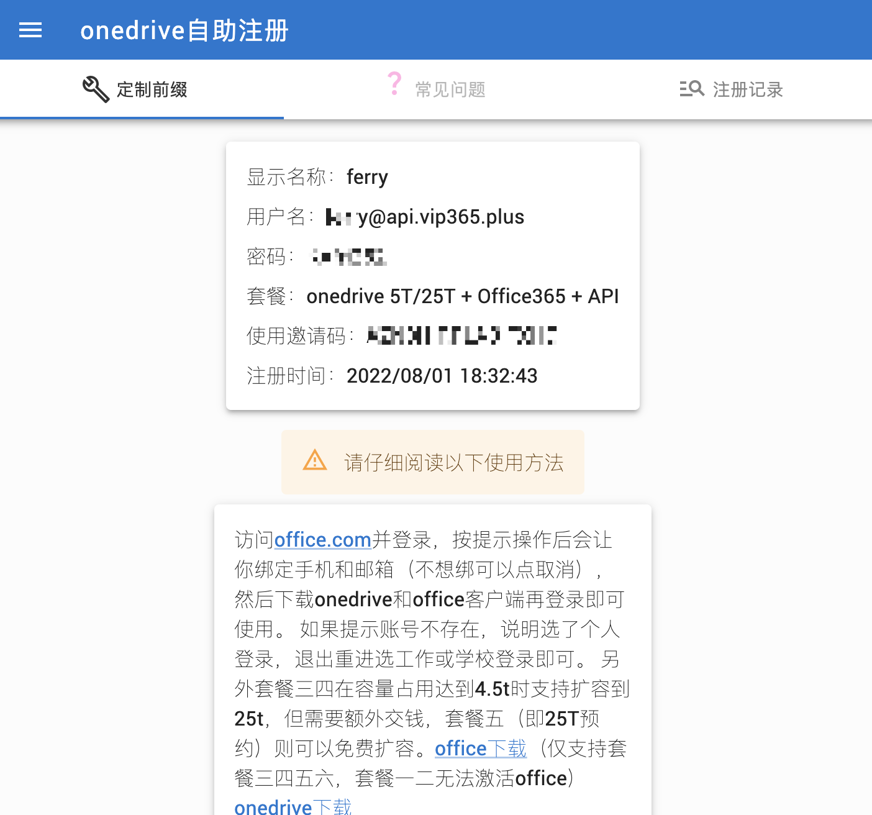The height and width of the screenshot is (815, 872).
Task: Click the 请仔细阅读以下使用方法 notice banner
Action: point(433,462)
